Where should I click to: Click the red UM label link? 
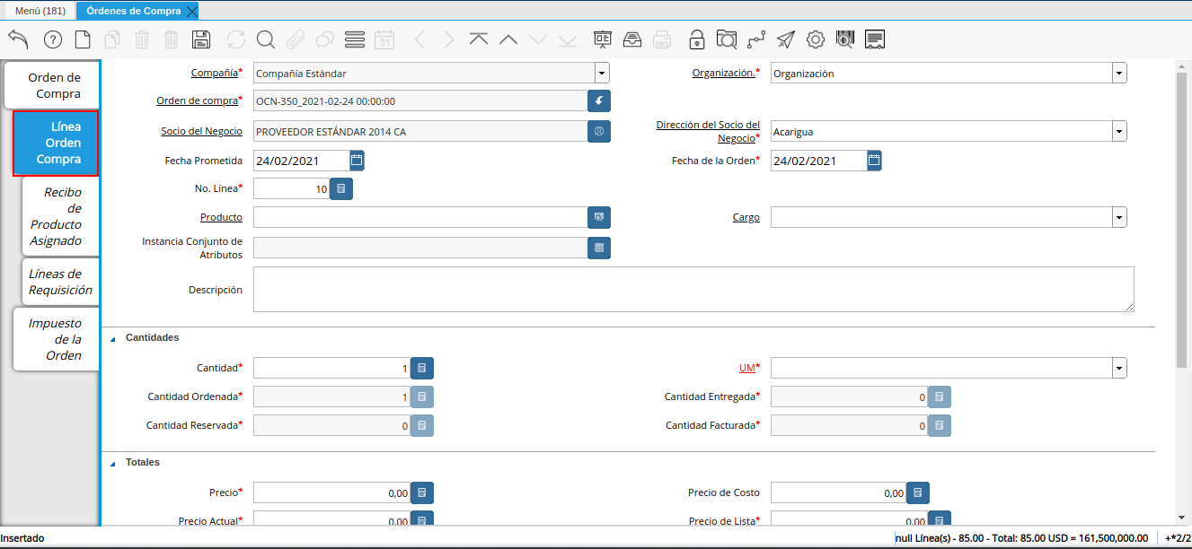pos(746,368)
